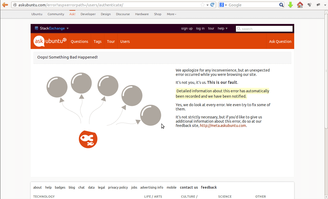Click the Ask Question button
The image size is (328, 199).
[x=280, y=42]
